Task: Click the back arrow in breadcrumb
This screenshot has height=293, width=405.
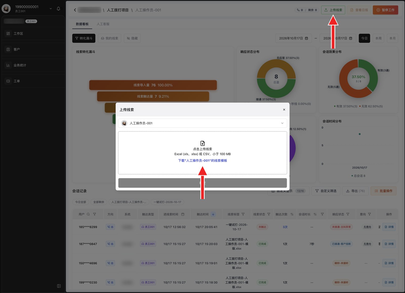Action: 75,10
